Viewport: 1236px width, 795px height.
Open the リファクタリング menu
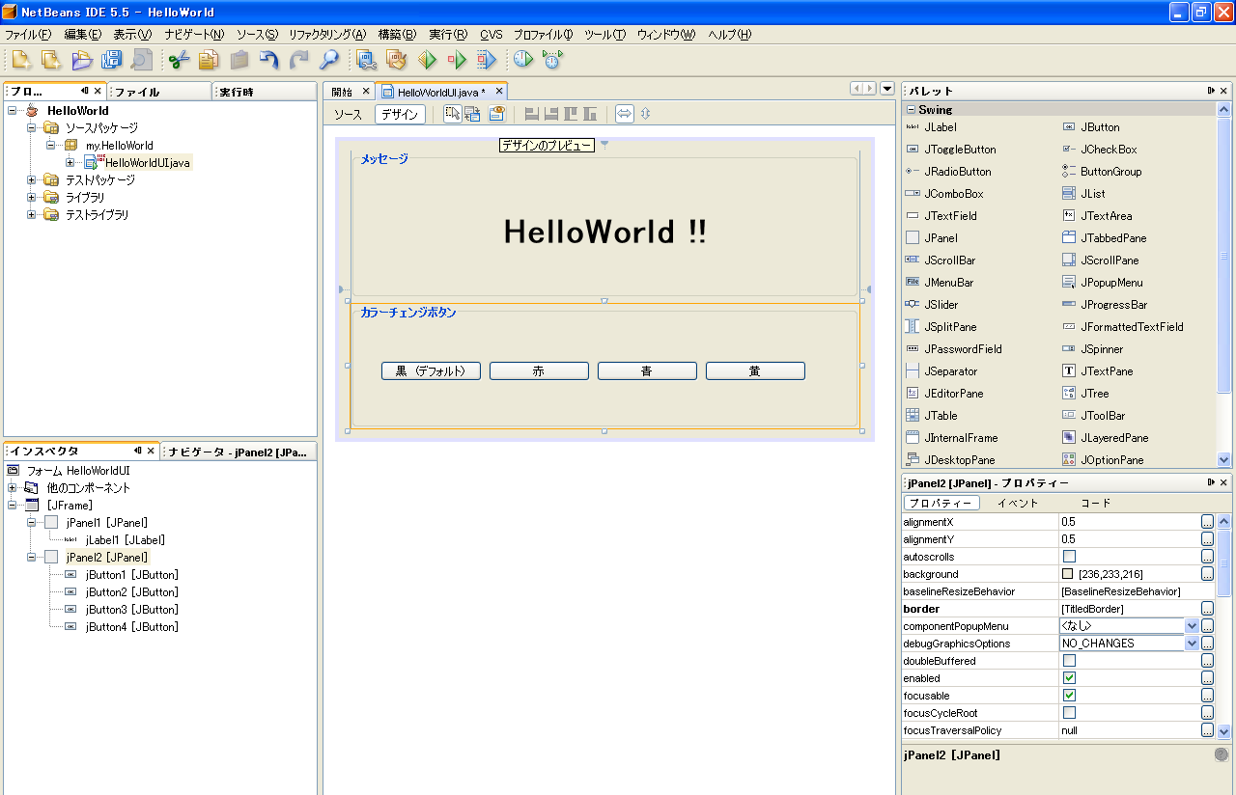[326, 35]
